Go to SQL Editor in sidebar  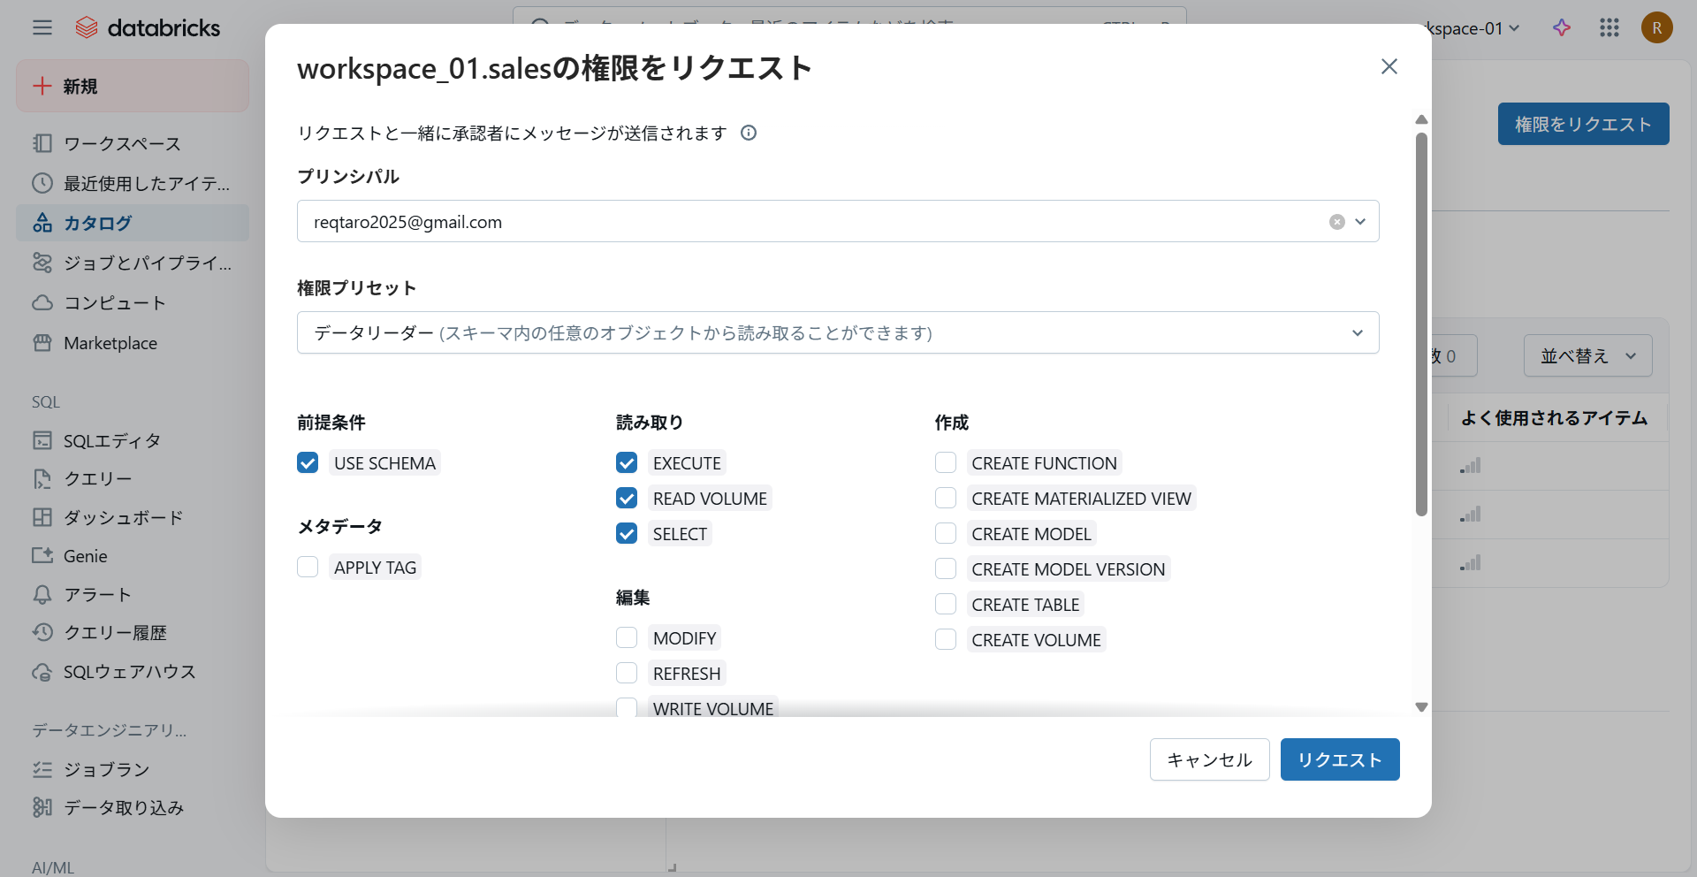[x=111, y=440]
